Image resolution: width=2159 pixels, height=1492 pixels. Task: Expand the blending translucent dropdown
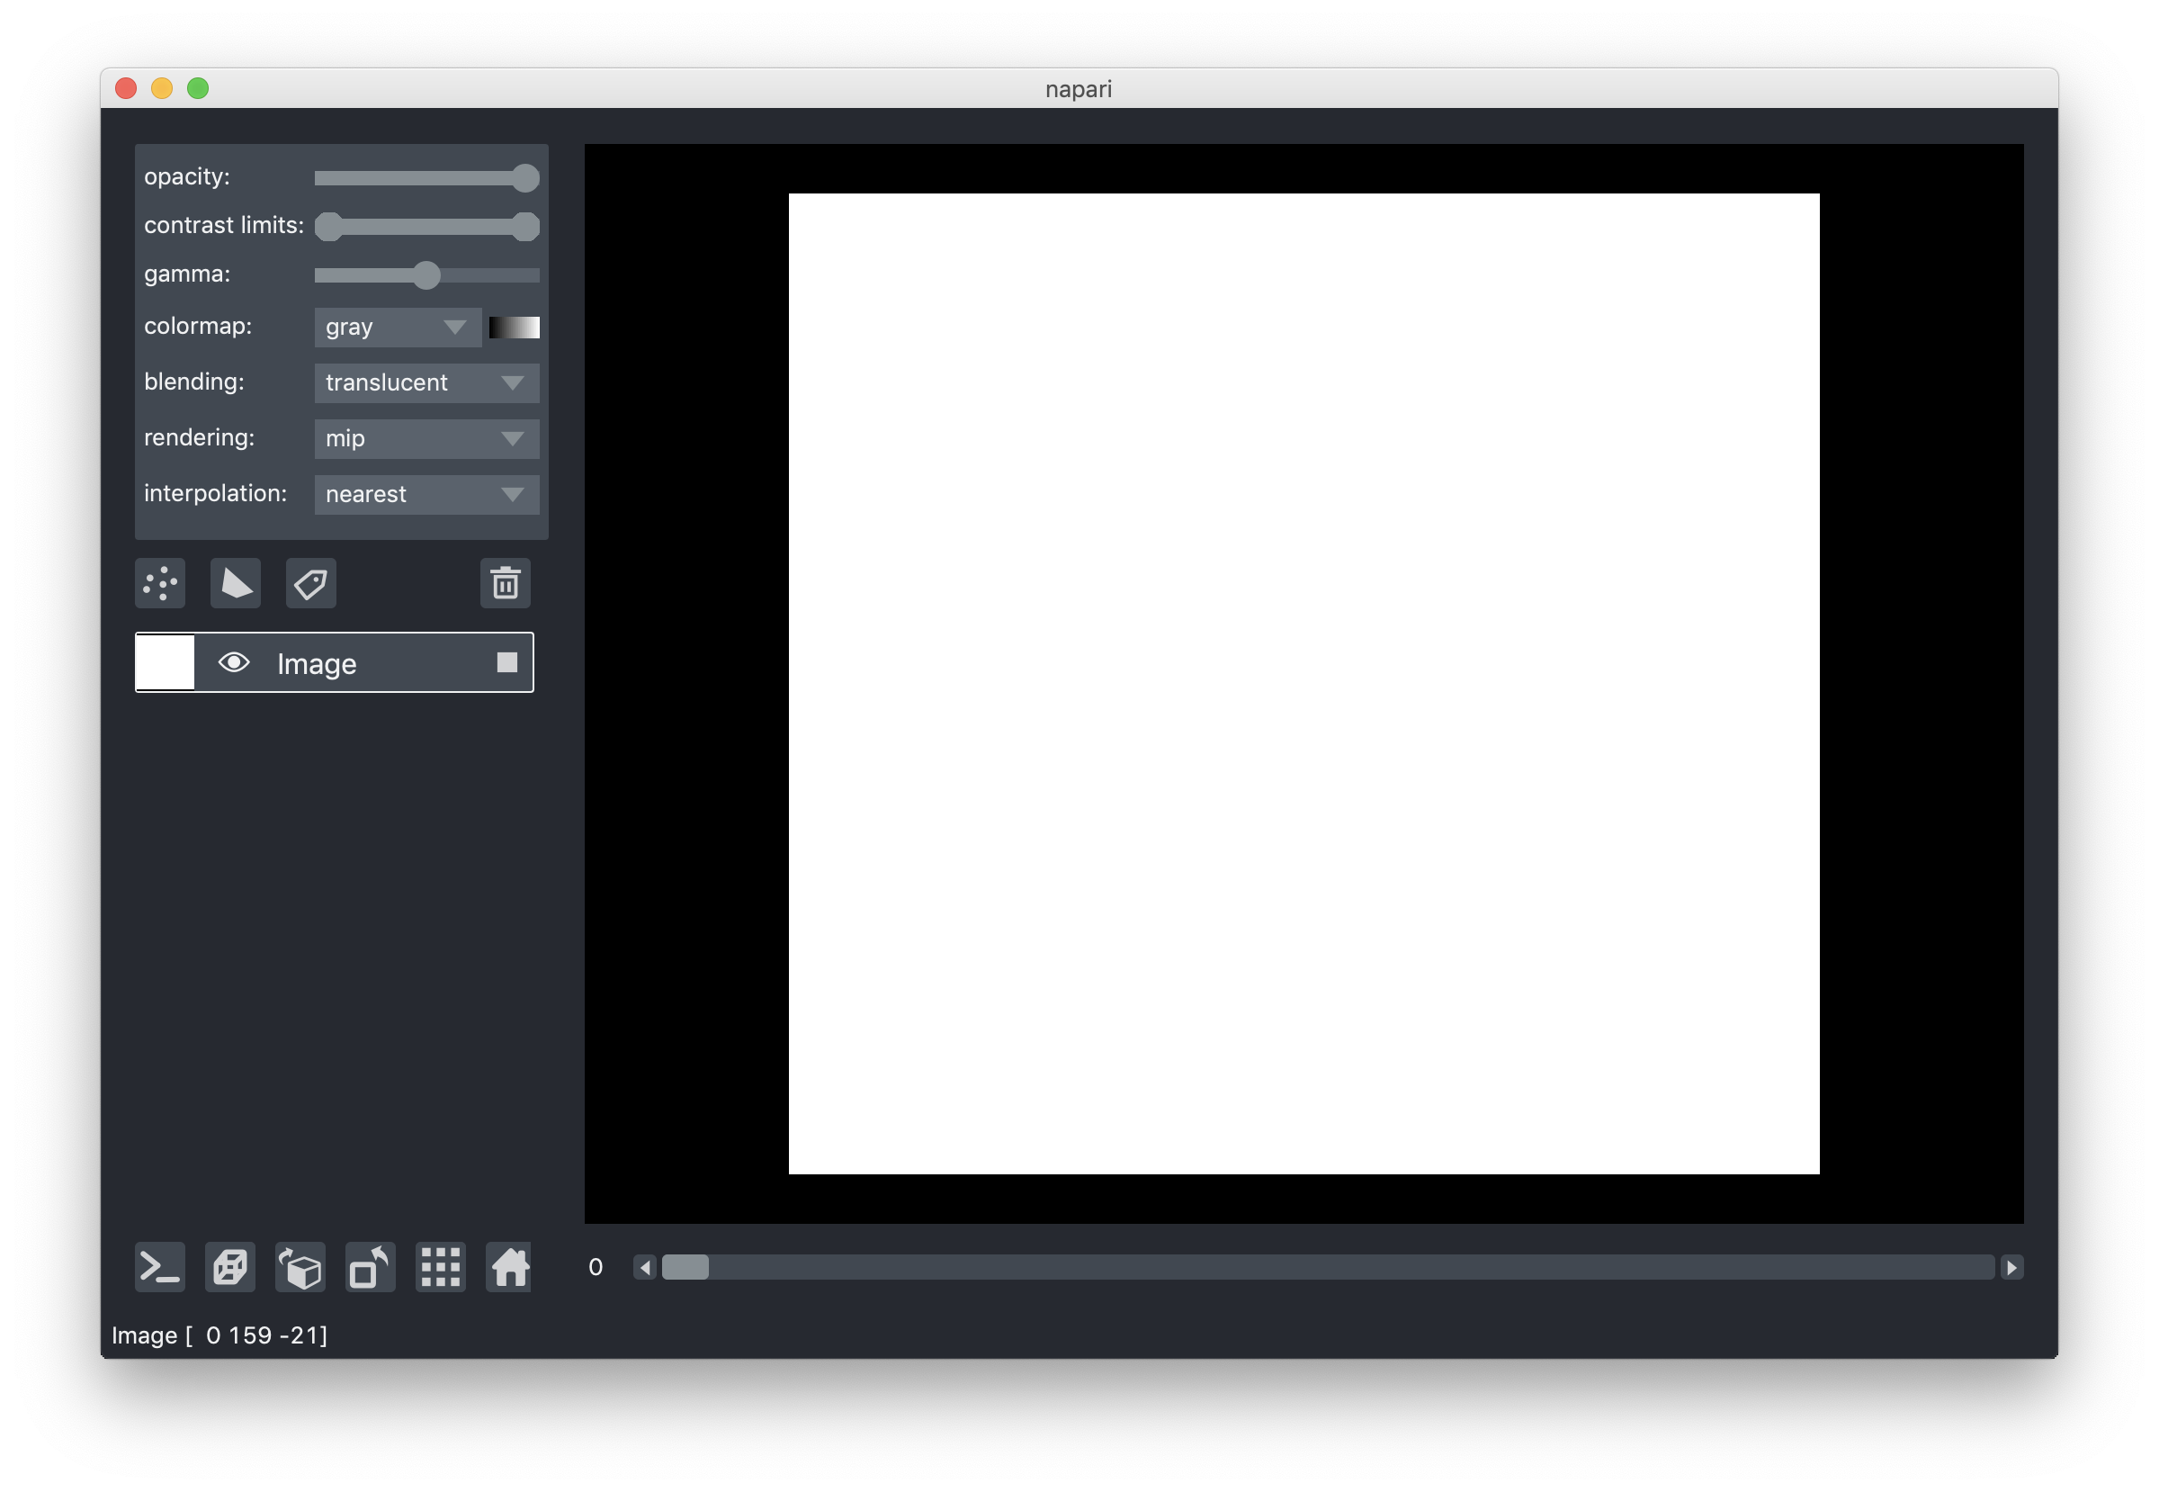coord(426,383)
